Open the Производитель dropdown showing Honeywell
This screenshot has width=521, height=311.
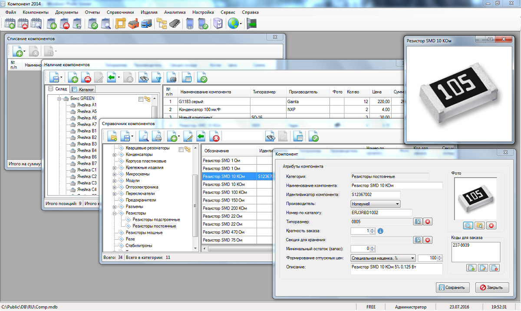[x=397, y=204]
